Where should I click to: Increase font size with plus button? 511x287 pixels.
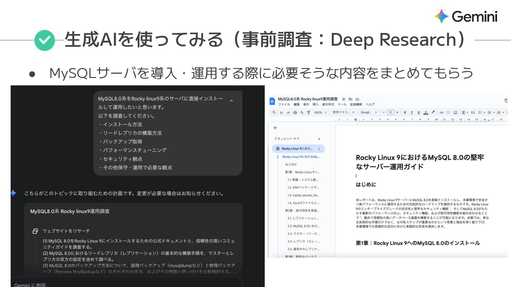click(397, 112)
